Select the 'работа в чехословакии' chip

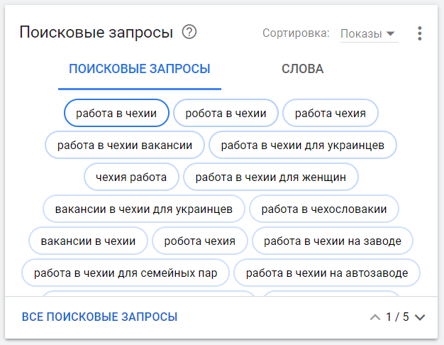(x=324, y=209)
